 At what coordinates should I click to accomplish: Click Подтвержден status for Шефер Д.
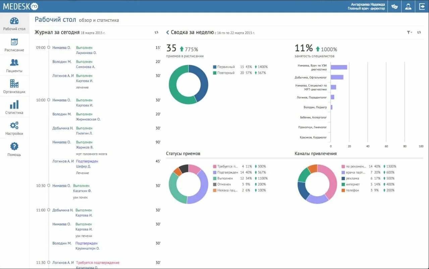[87, 161]
